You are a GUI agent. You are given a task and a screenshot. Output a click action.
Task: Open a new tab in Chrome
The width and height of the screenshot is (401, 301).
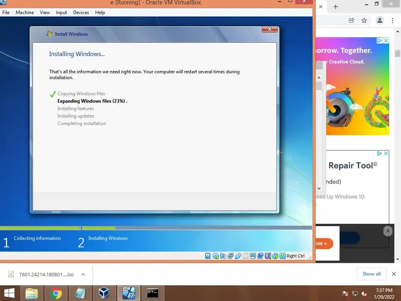click(336, 7)
